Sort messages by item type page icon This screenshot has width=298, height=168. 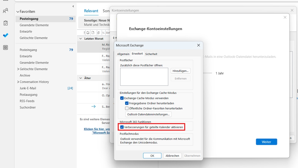pyautogui.click(x=93, y=33)
